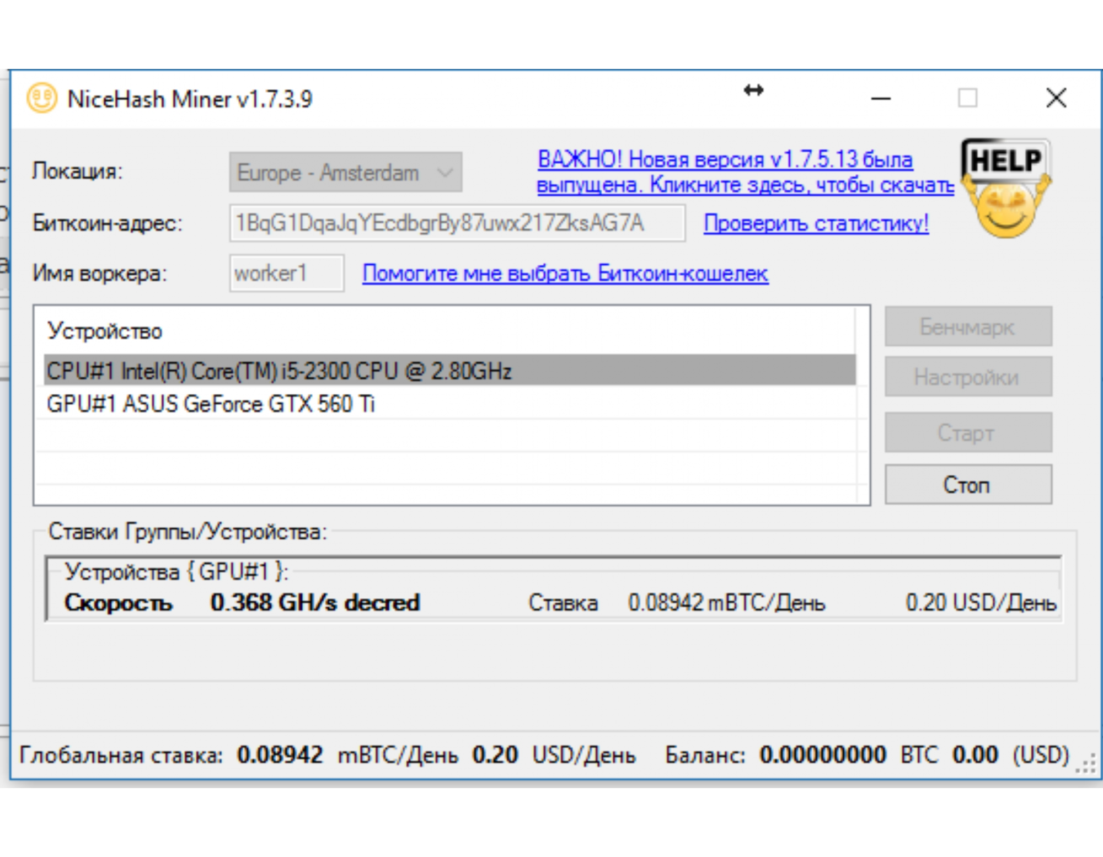Image resolution: width=1103 pixels, height=857 pixels.
Task: Click the Старт button
Action: coord(968,432)
